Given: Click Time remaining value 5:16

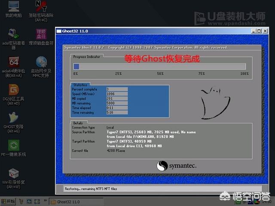Looking at the screenshot, I should click(x=117, y=112).
